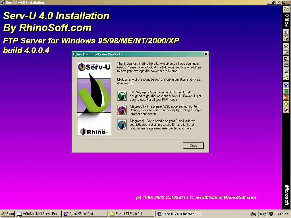
Task: Expand hidden tray icons chevron
Action: pos(261,214)
